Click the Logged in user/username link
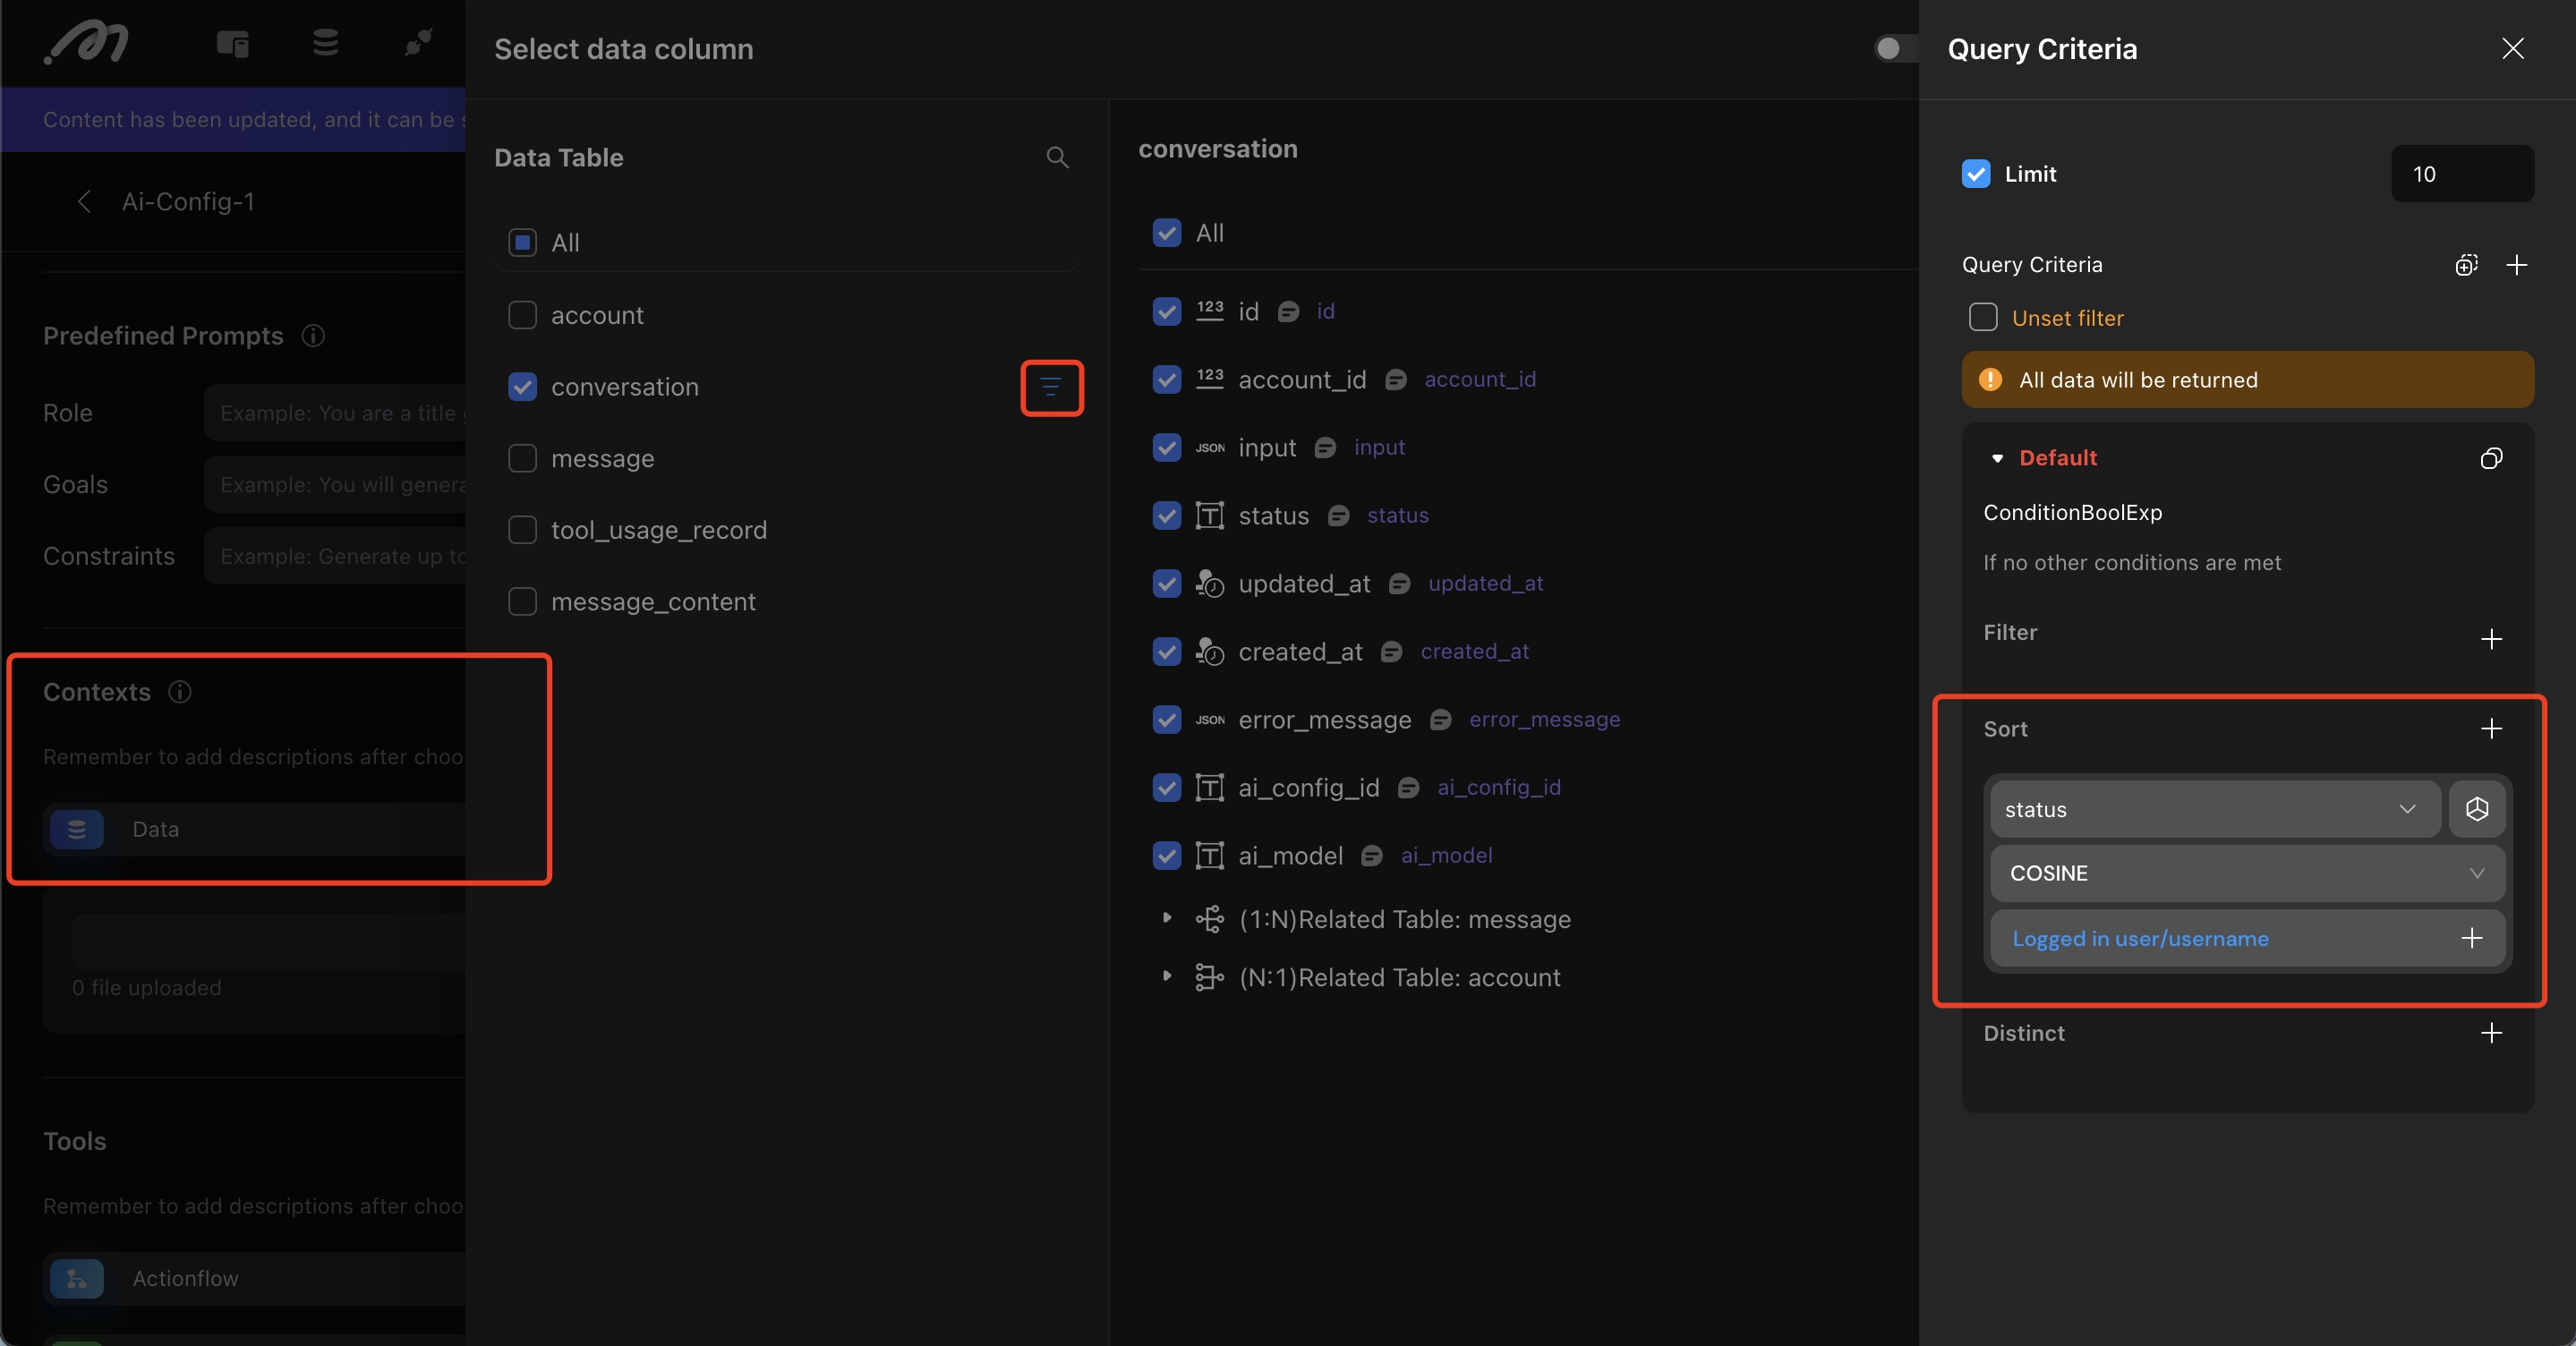This screenshot has width=2576, height=1346. click(2140, 938)
